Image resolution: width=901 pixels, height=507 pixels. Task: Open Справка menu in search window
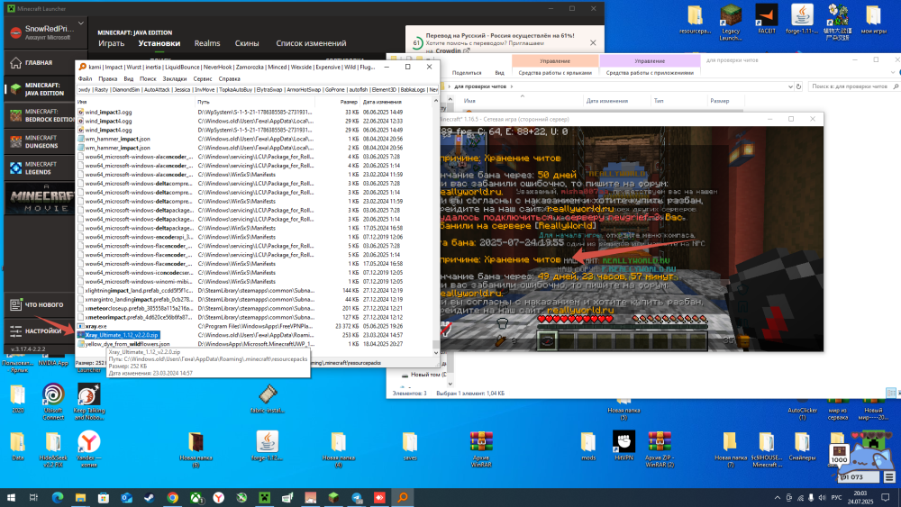(229, 78)
